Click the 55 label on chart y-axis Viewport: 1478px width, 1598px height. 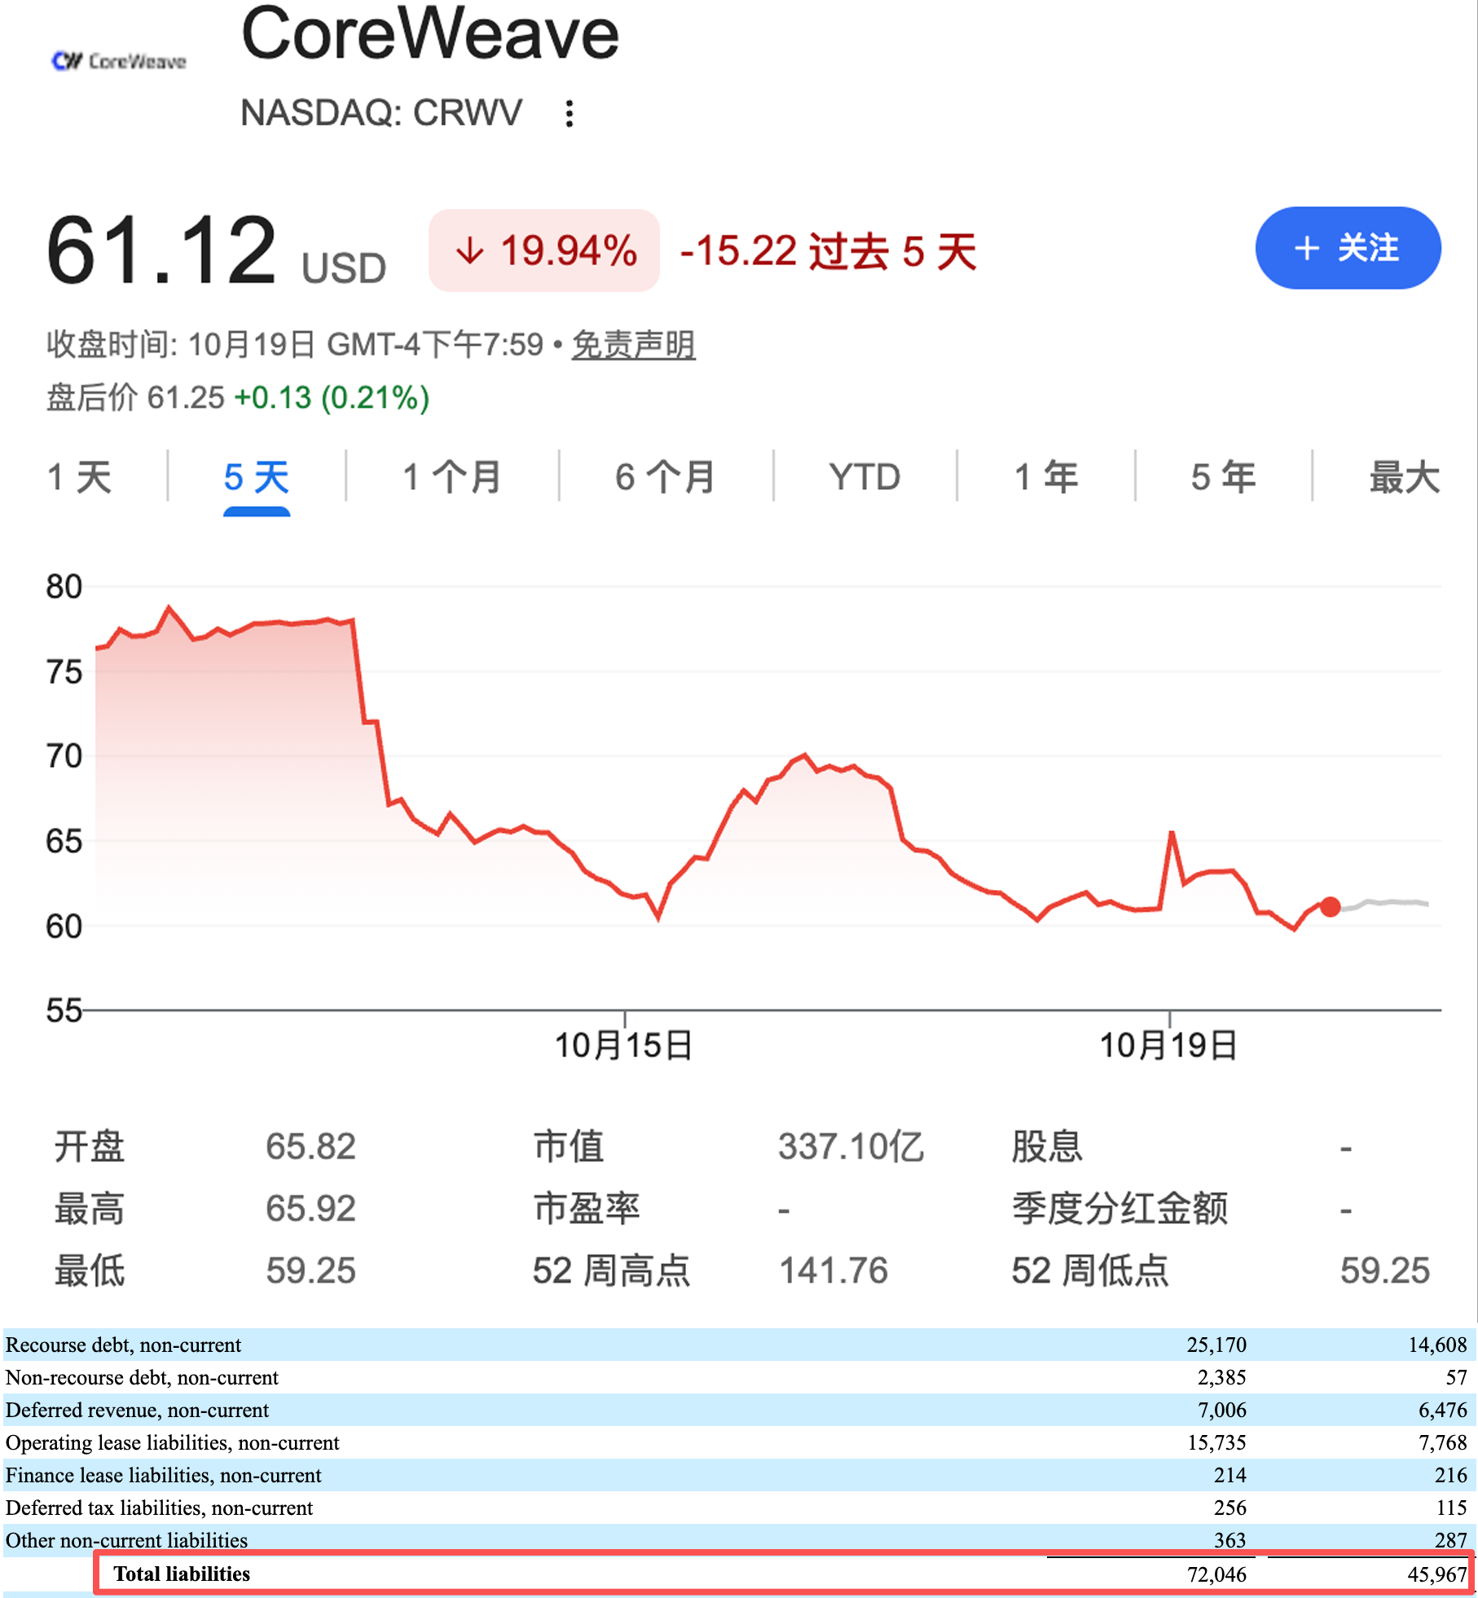[x=64, y=1010]
